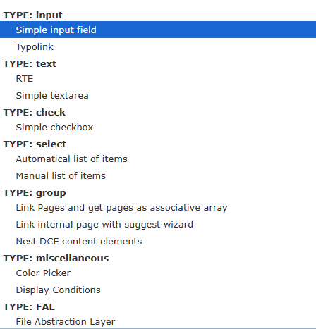316x329 pixels.
Task: Choose Link Pages as associative array option
Action: click(158, 207)
